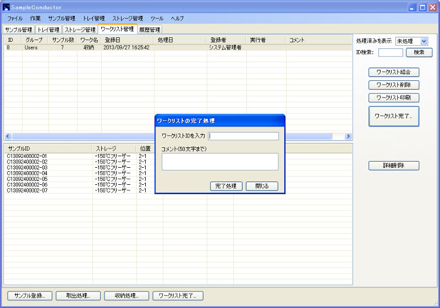
Task: Open the ファイル menu
Action: tap(15, 19)
